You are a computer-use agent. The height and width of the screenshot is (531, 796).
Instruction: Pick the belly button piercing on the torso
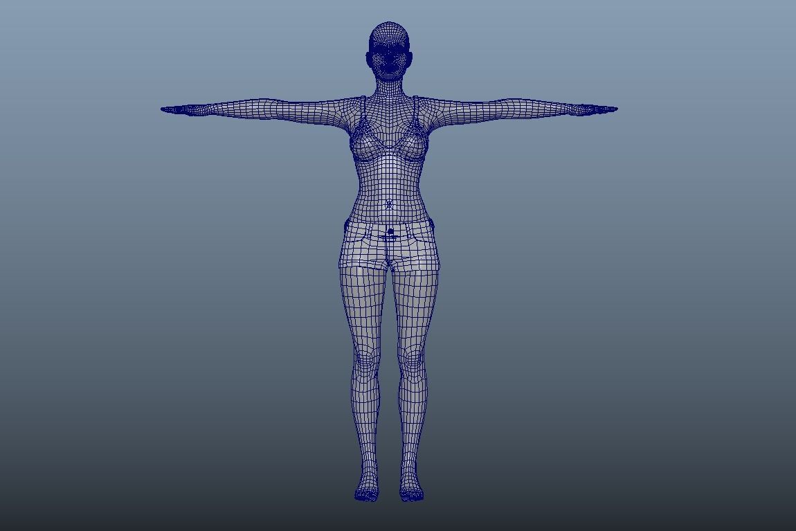point(388,205)
